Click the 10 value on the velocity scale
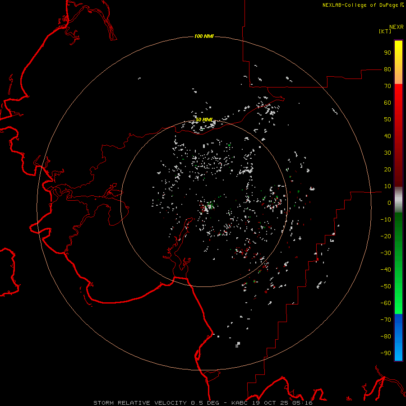 point(388,186)
